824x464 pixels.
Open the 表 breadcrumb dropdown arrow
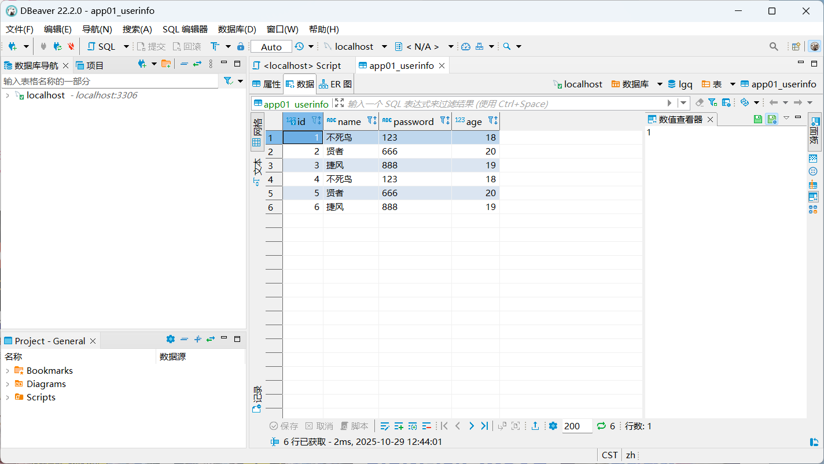(733, 84)
